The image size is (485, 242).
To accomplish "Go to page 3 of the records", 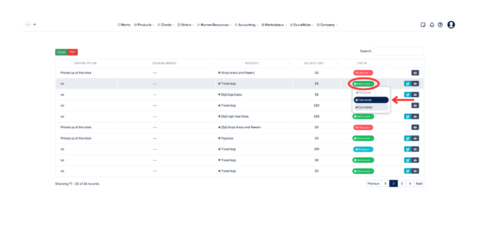I will pyautogui.click(x=402, y=183).
